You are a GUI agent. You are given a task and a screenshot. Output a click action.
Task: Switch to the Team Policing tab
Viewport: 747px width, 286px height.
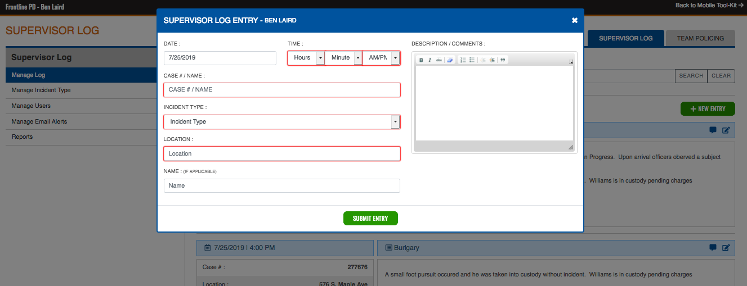coord(700,38)
